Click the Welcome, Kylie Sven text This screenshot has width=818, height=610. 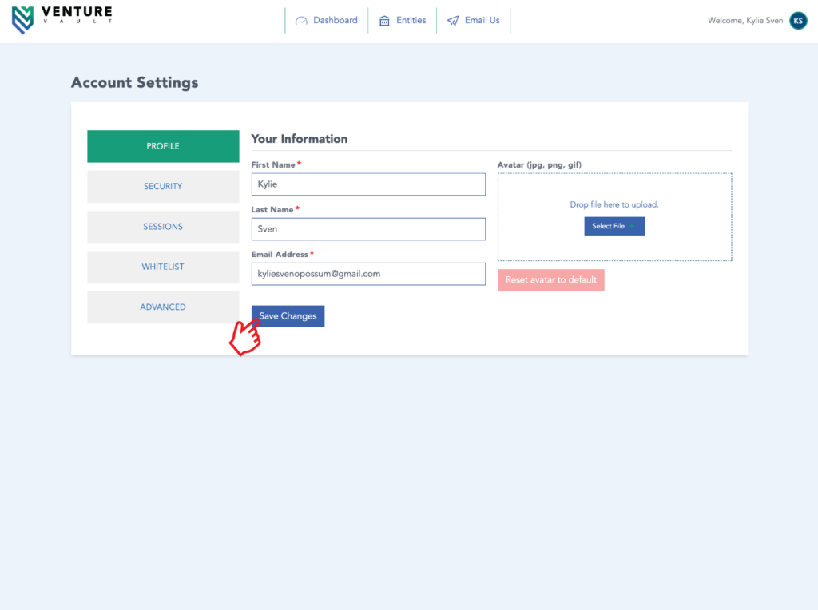745,21
